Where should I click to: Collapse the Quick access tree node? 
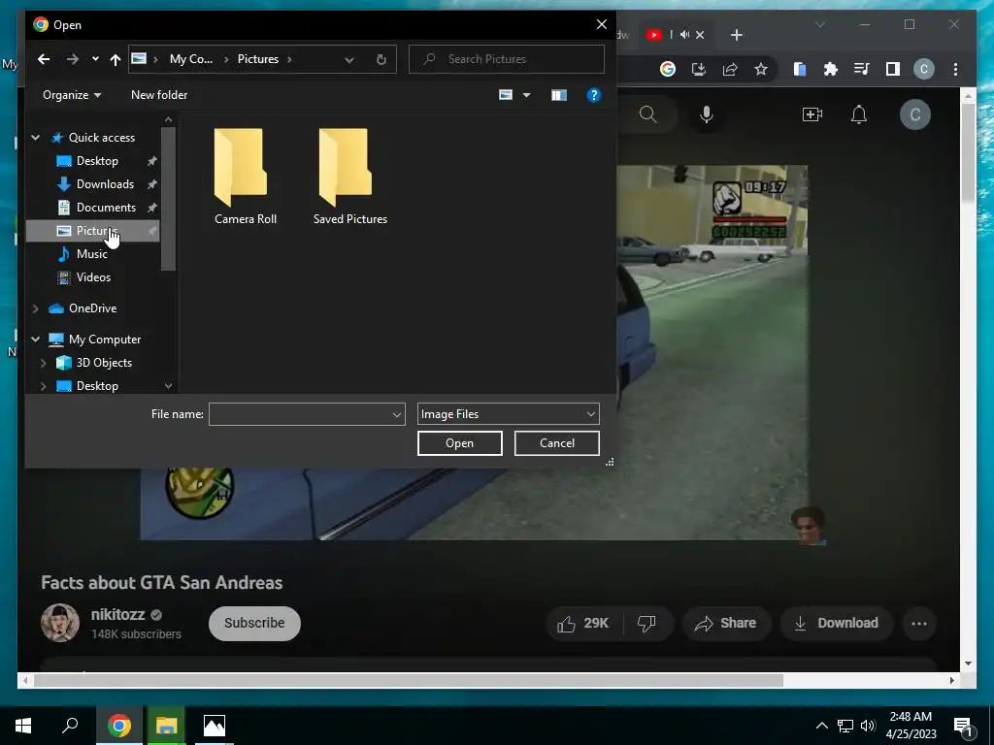tap(36, 138)
